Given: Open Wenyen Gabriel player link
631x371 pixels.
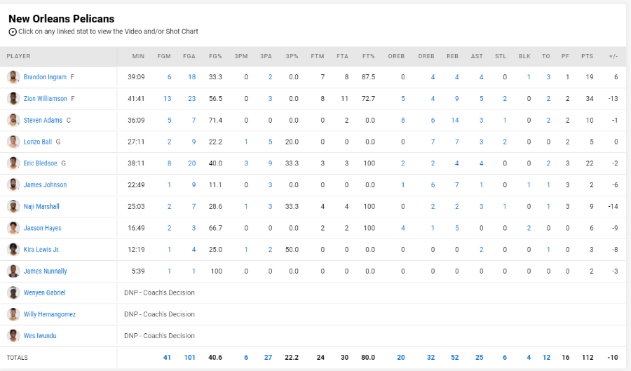Looking at the screenshot, I should (44, 292).
